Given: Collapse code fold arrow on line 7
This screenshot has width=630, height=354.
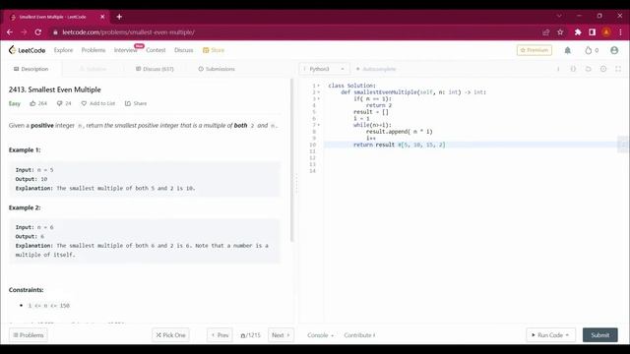Looking at the screenshot, I should [x=319, y=125].
